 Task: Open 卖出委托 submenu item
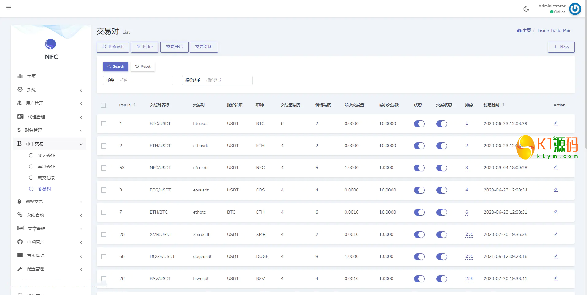(x=46, y=167)
